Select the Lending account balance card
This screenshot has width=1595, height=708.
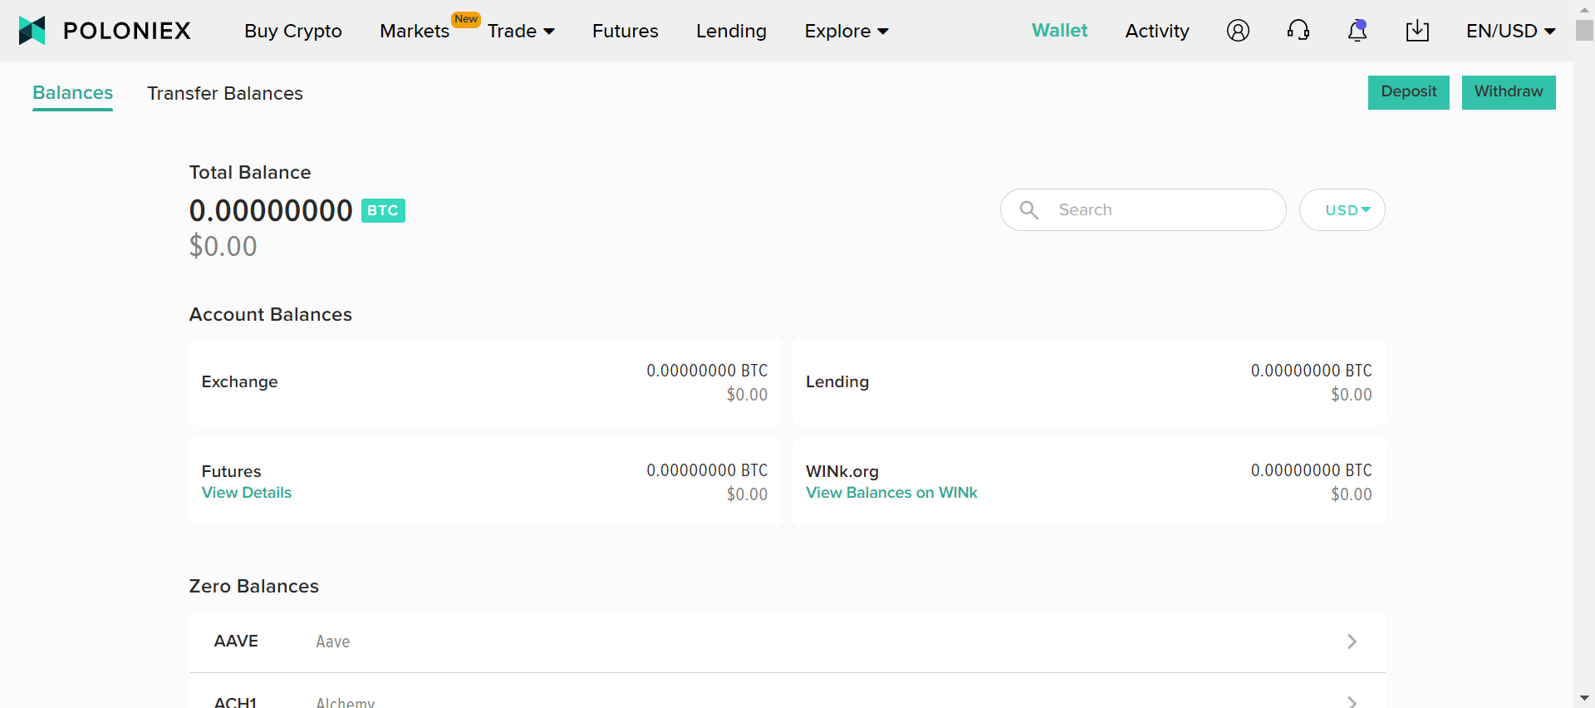(x=1089, y=381)
